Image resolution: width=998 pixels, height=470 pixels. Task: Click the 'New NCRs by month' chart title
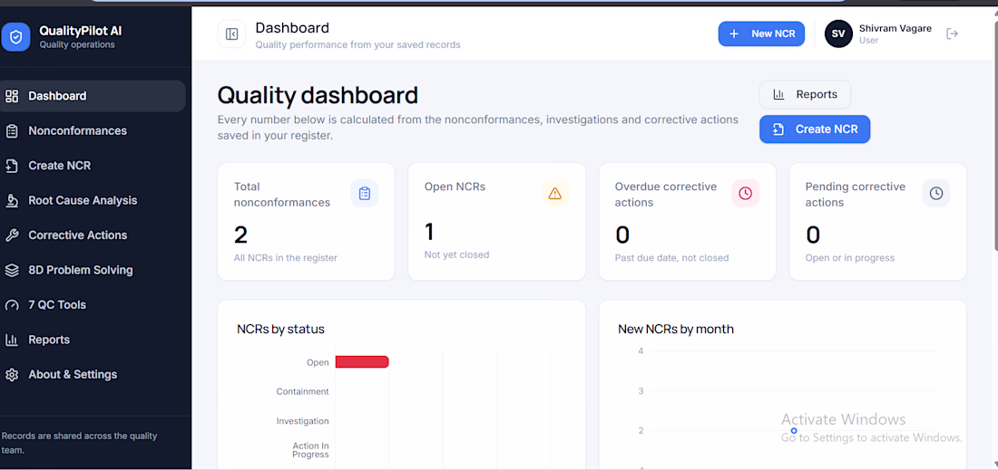676,329
